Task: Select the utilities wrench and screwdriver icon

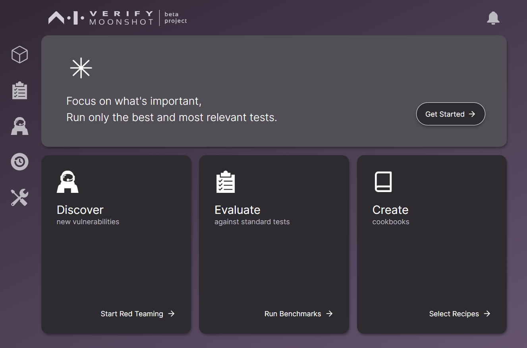Action: pos(19,197)
